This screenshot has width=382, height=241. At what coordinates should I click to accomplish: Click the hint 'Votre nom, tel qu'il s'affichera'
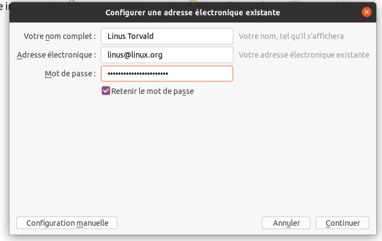click(291, 36)
